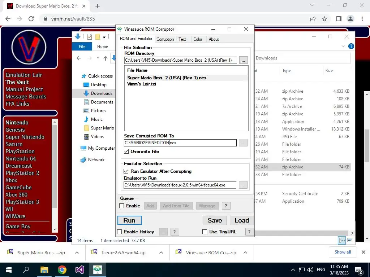Screen dimensions: 370x277
Task: Open Visual Studio from taskbar
Action: pos(80,270)
